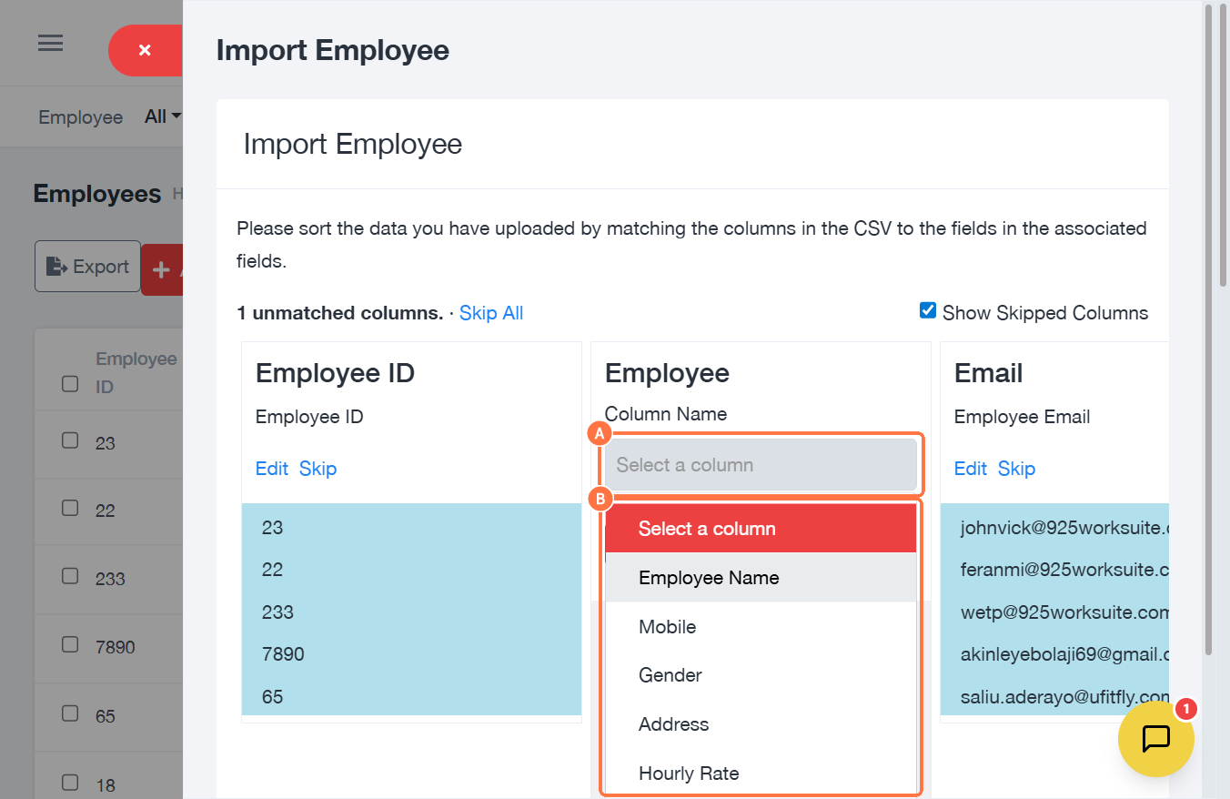Click Edit under Employee ID column
This screenshot has height=799, width=1230.
click(271, 469)
